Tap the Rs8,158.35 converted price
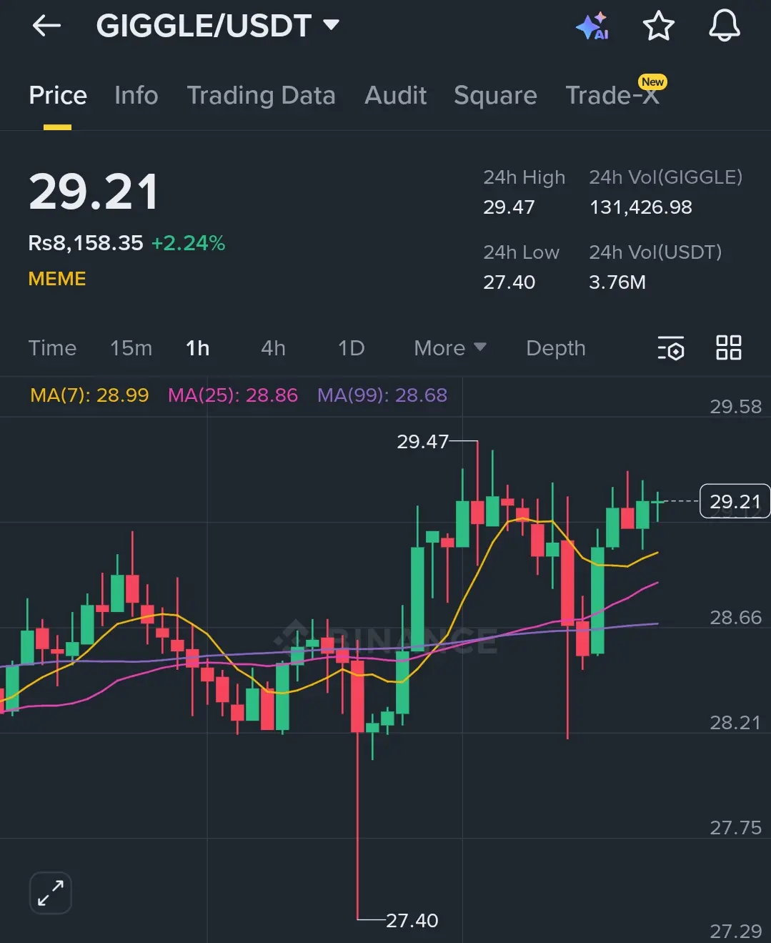This screenshot has width=771, height=943. pyautogui.click(x=86, y=243)
